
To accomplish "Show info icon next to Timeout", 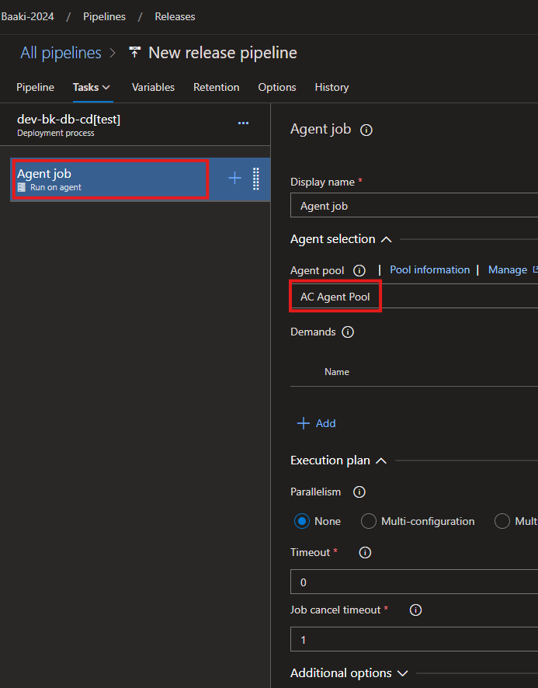I will [x=365, y=552].
